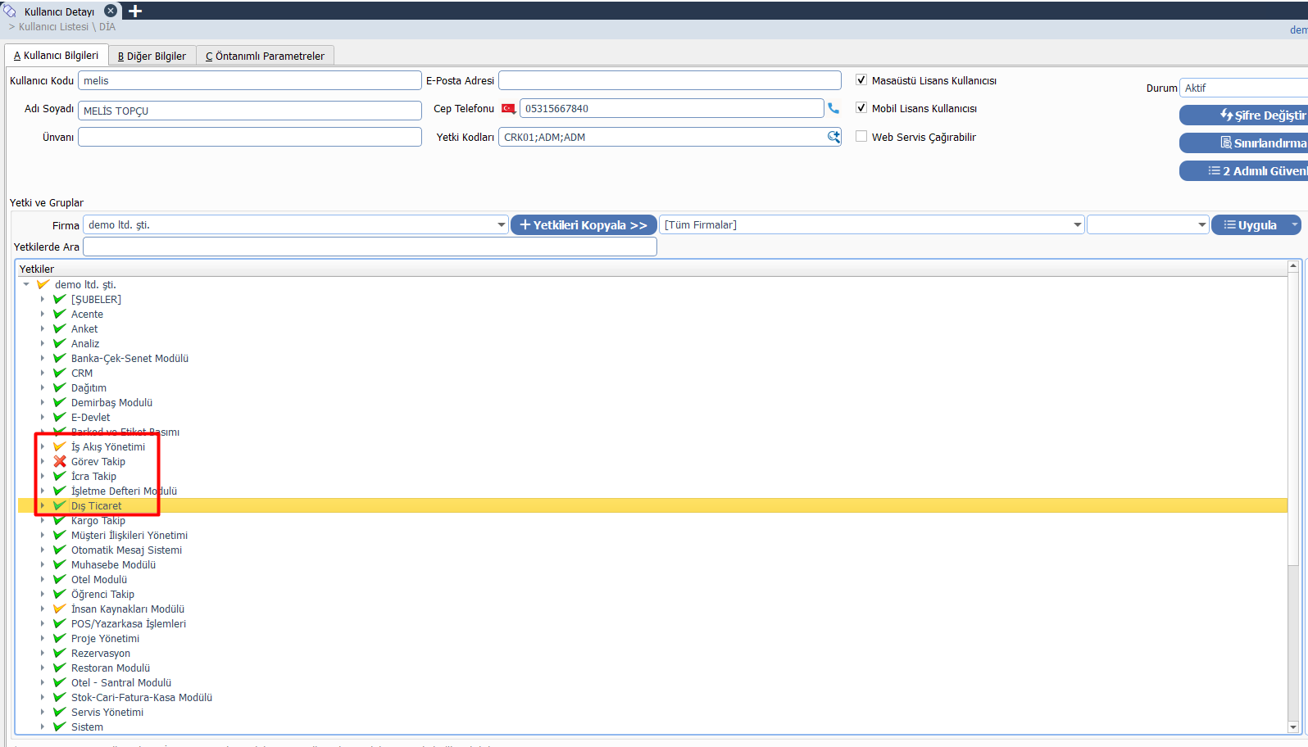
Task: Click the phone call icon beside Cep Telefonu
Action: [833, 108]
